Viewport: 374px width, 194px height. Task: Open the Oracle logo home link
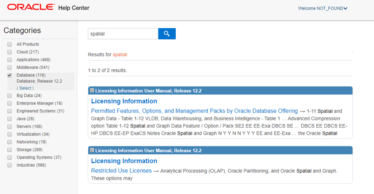[31, 7]
